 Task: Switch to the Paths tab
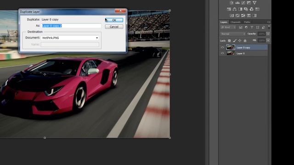tap(247, 22)
